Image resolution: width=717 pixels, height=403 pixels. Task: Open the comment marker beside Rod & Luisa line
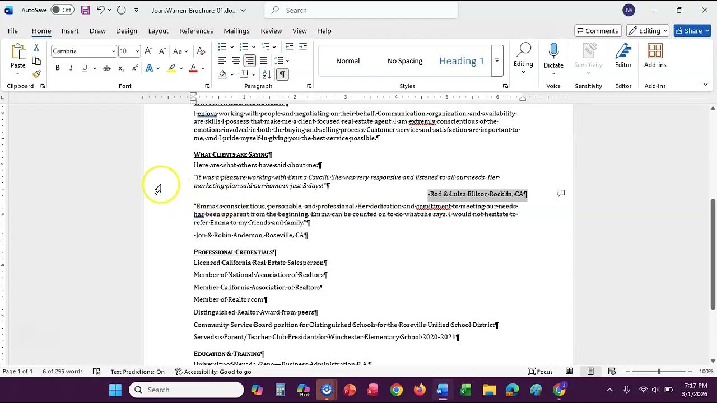click(561, 194)
